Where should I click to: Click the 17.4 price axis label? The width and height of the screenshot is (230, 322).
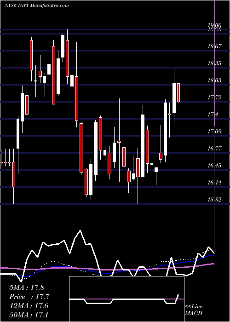point(213,115)
